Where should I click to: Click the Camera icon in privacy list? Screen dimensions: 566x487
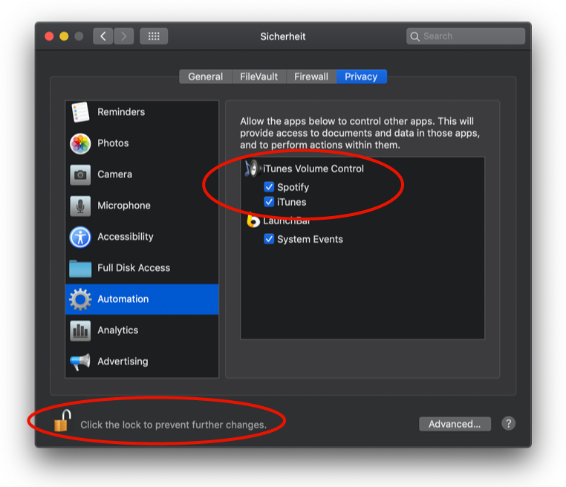tap(80, 174)
